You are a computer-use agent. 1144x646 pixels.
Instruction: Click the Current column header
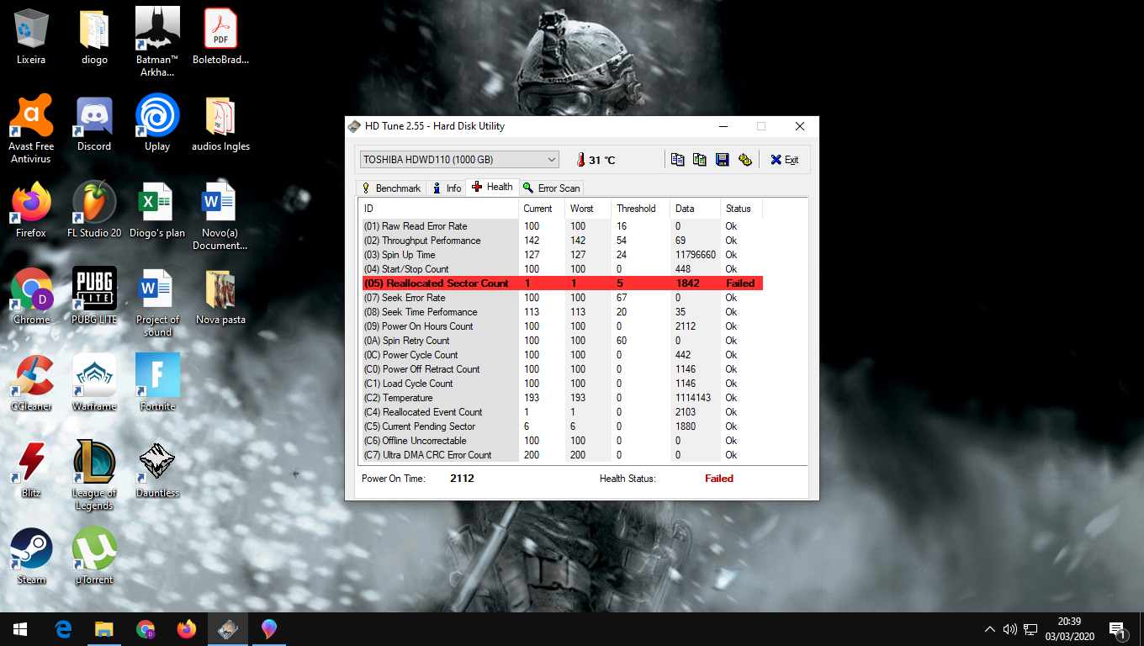pos(542,209)
